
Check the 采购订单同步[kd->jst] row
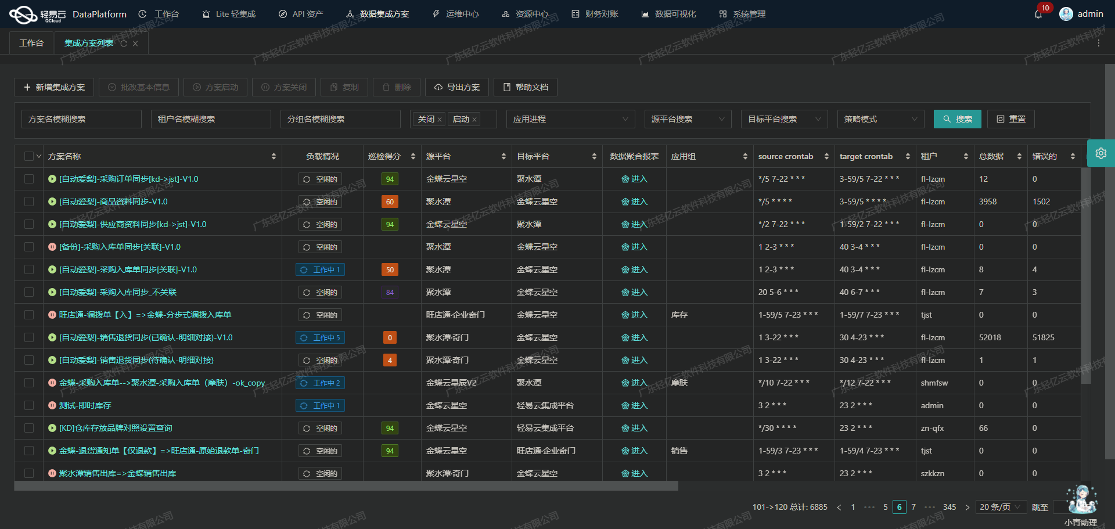[29, 179]
